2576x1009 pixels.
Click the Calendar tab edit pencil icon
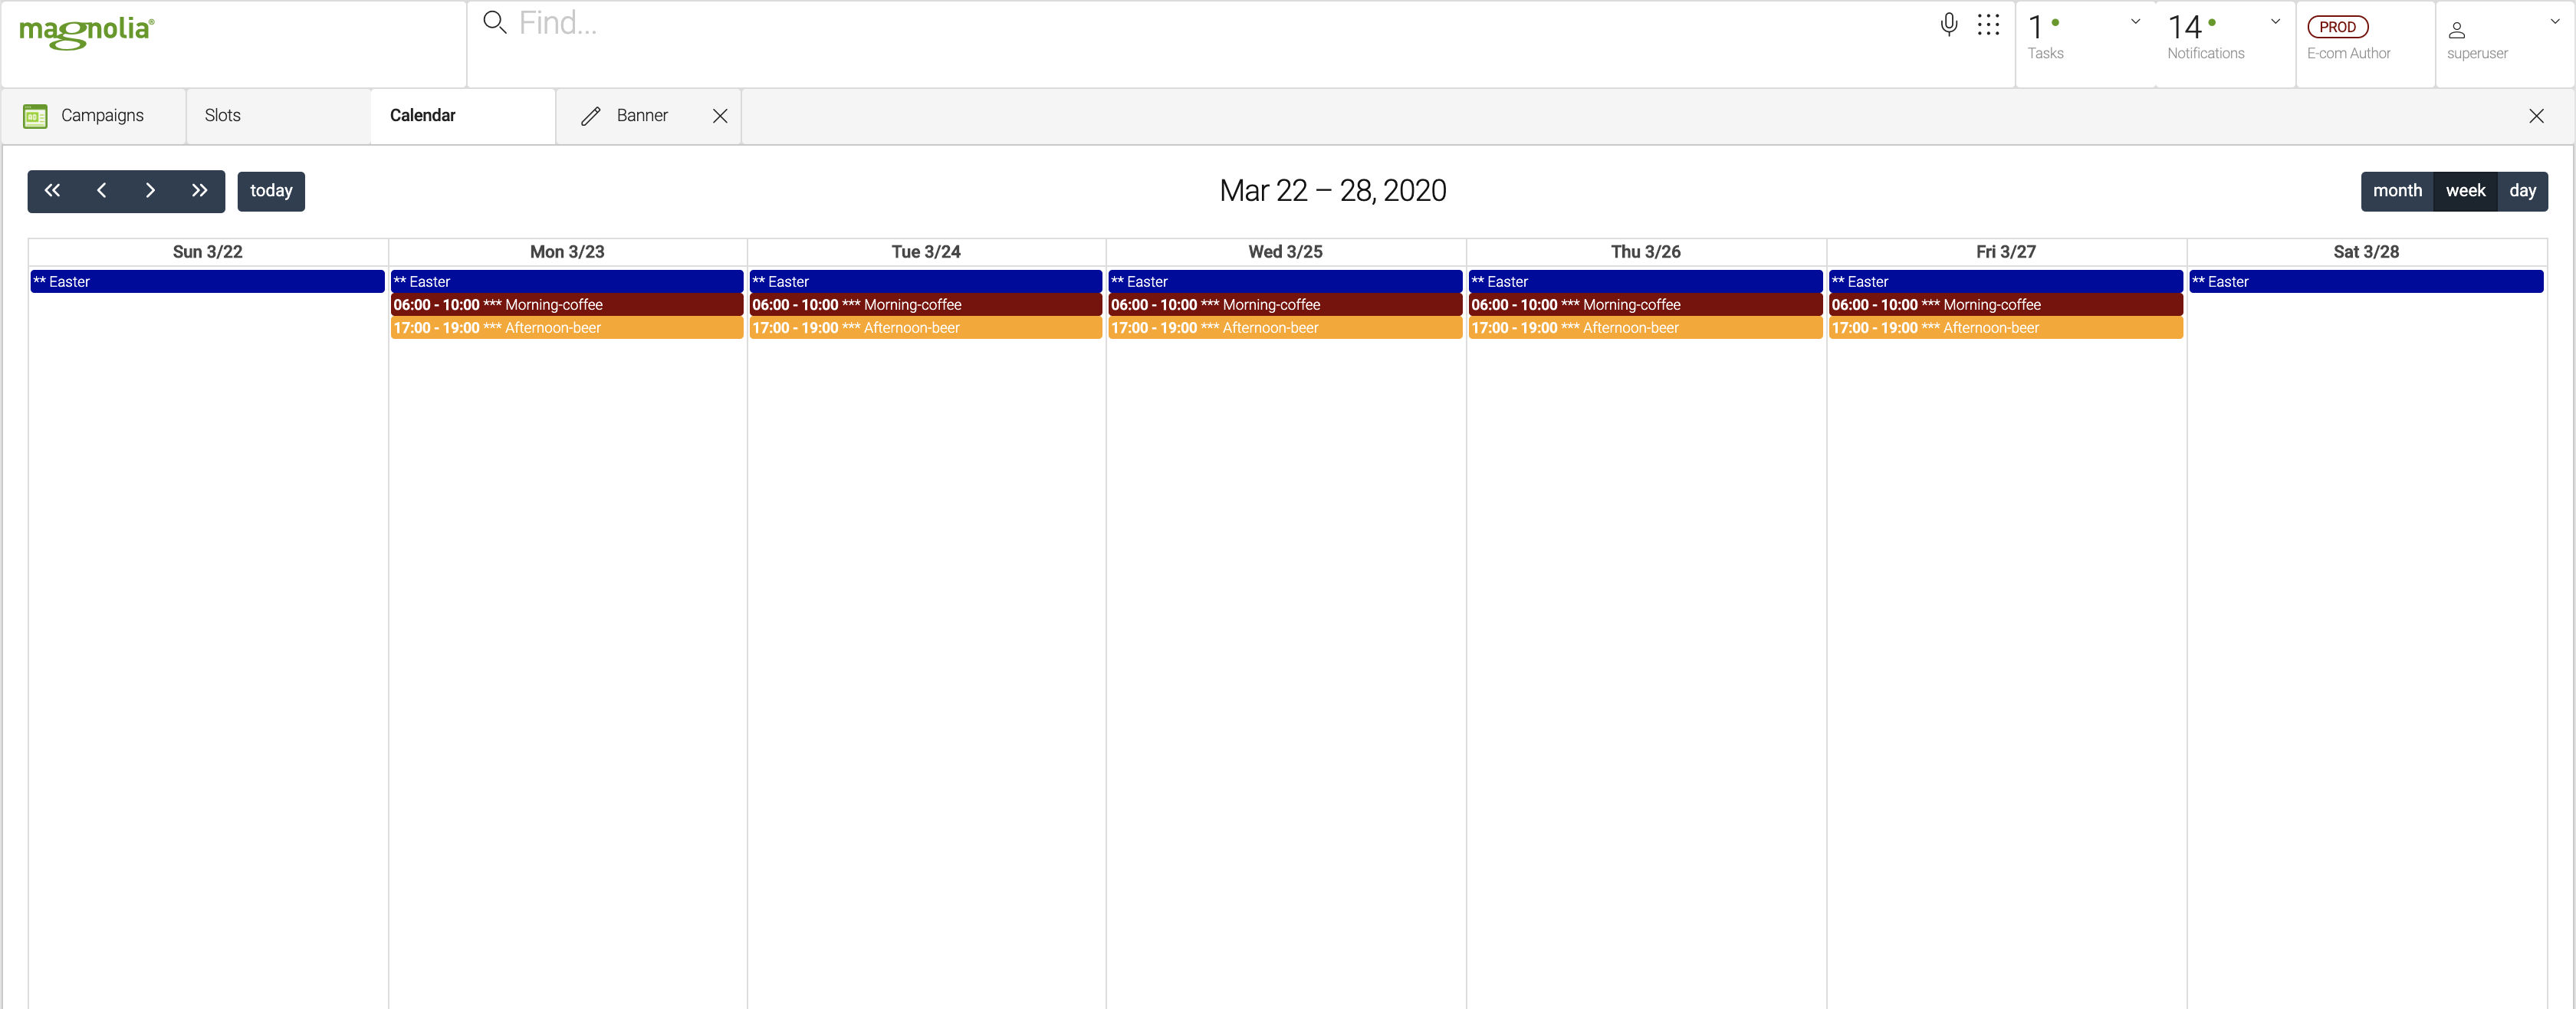pos(590,115)
